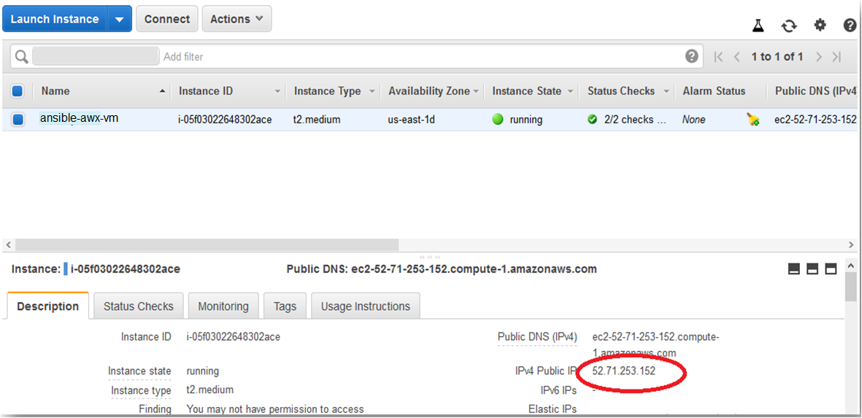Switch to the Status Checks tab

coord(139,306)
